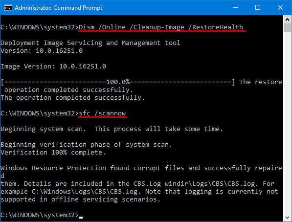292x222 pixels.
Task: Click the C:\Windows\Logs\CBS\CBS.log path text
Action: tap(85, 192)
